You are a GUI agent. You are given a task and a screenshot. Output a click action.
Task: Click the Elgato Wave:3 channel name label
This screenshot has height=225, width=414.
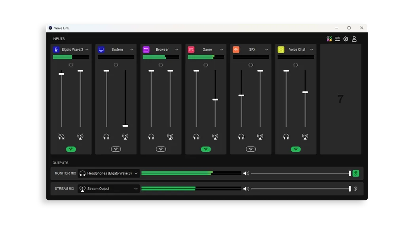point(72,50)
